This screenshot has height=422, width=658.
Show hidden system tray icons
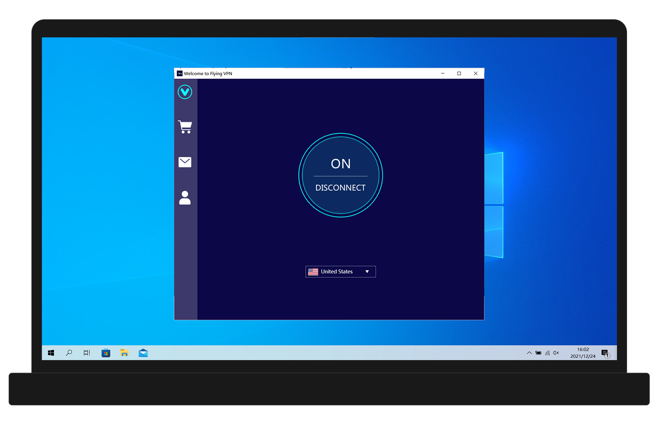[529, 353]
